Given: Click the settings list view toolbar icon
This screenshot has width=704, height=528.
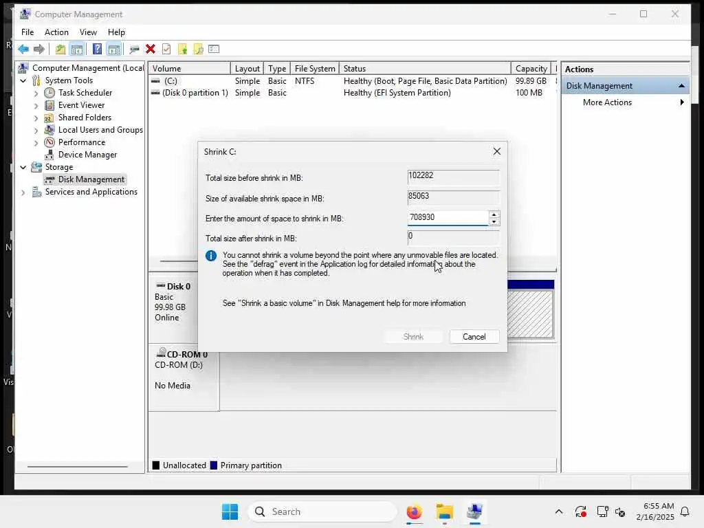Looking at the screenshot, I should [x=214, y=49].
